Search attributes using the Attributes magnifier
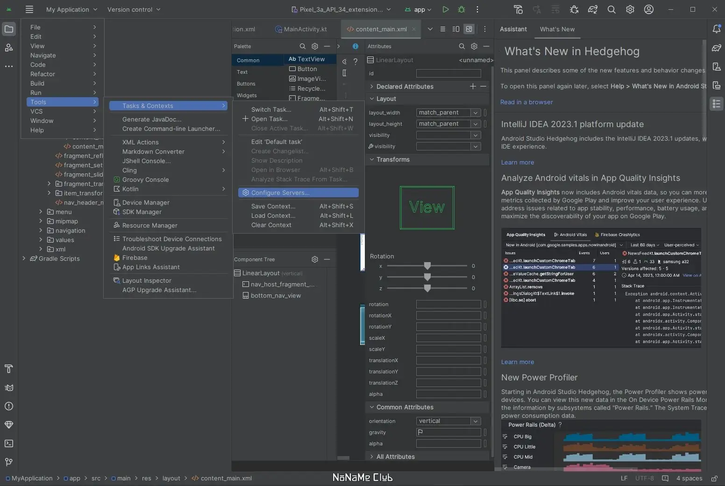This screenshot has width=725, height=486. [x=462, y=46]
